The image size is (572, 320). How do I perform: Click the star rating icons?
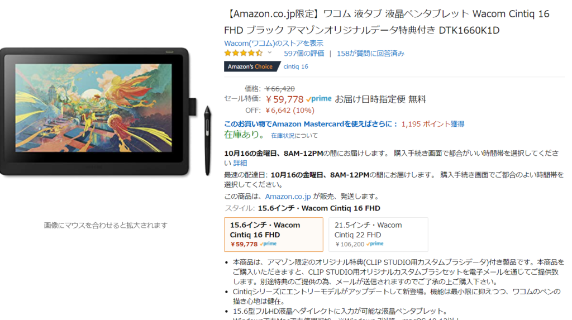(x=244, y=53)
